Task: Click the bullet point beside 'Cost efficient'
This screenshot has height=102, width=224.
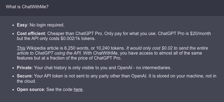Action: point(13,34)
